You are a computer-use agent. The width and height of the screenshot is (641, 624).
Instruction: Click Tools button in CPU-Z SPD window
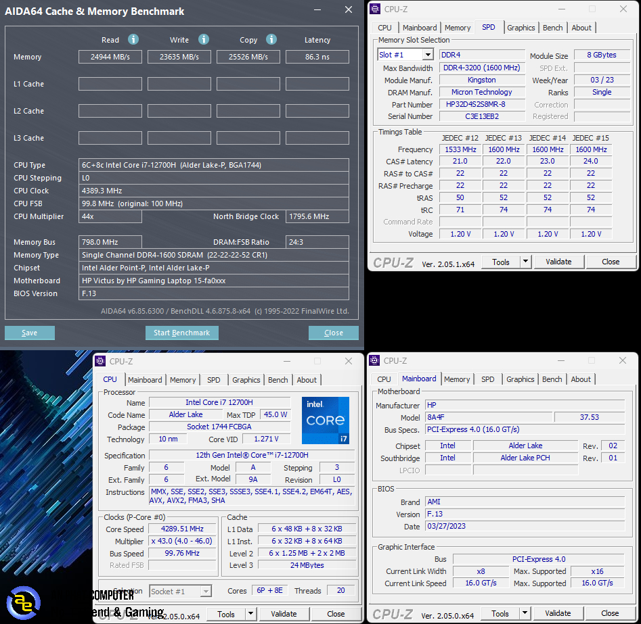[x=501, y=262]
